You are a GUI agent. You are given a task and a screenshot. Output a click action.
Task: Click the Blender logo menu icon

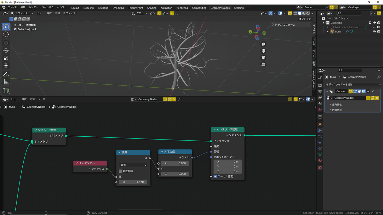click(4, 7)
